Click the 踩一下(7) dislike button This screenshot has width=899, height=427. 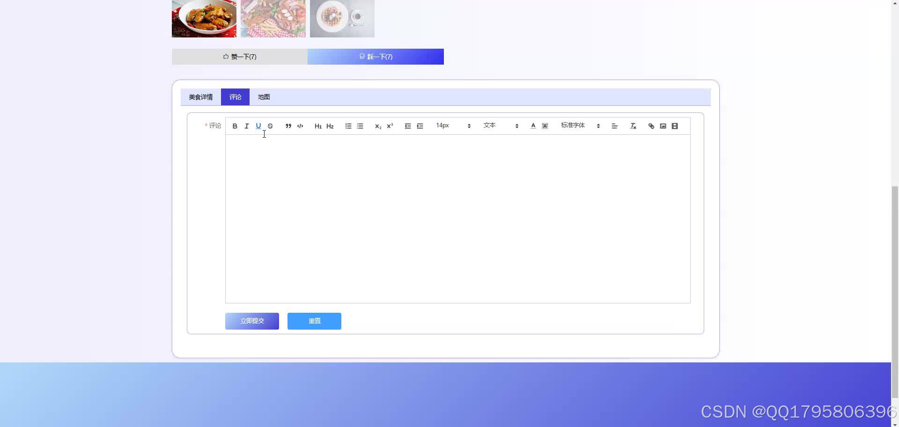point(376,57)
